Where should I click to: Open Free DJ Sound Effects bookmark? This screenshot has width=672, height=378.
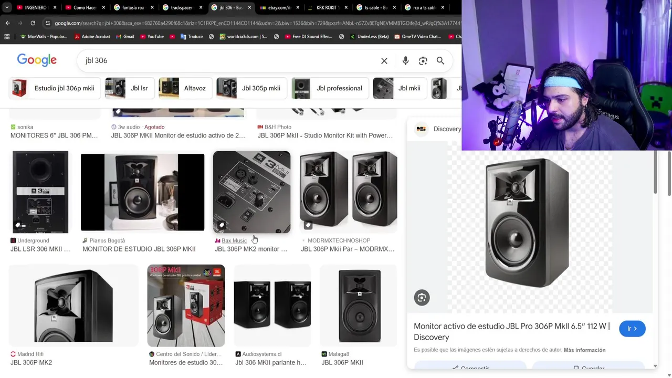(x=309, y=37)
